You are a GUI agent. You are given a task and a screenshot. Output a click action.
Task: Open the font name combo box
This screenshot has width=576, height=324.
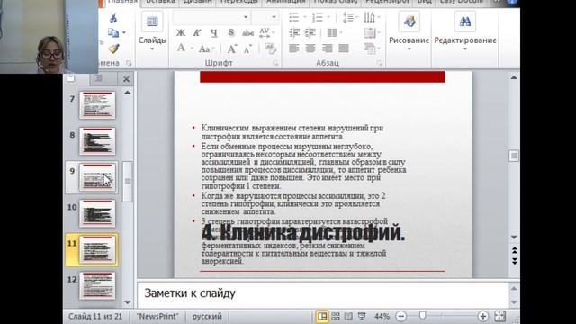click(x=211, y=17)
